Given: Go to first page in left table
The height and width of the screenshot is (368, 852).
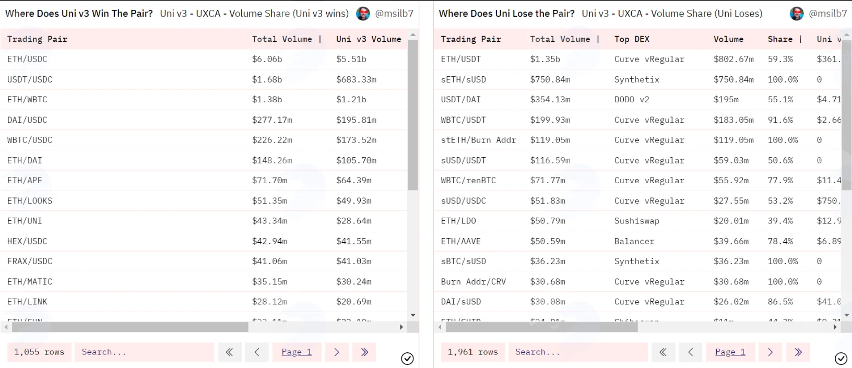Looking at the screenshot, I should [x=229, y=352].
